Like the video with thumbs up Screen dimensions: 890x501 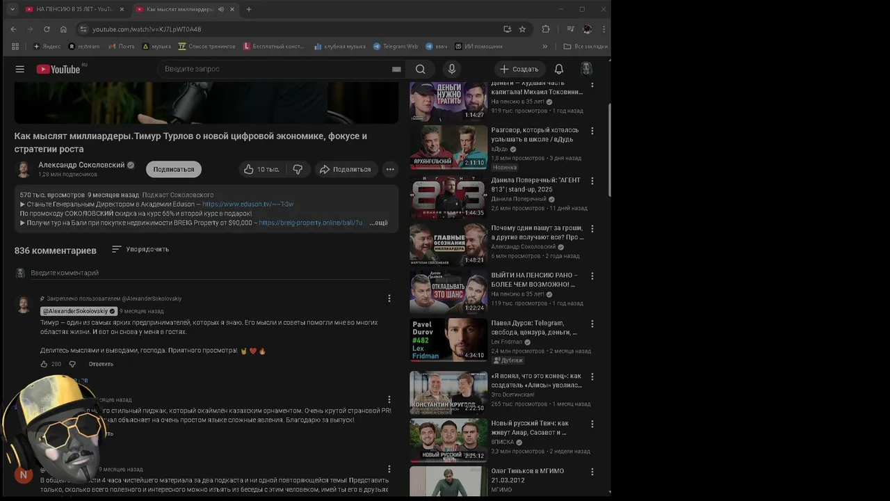(261, 169)
